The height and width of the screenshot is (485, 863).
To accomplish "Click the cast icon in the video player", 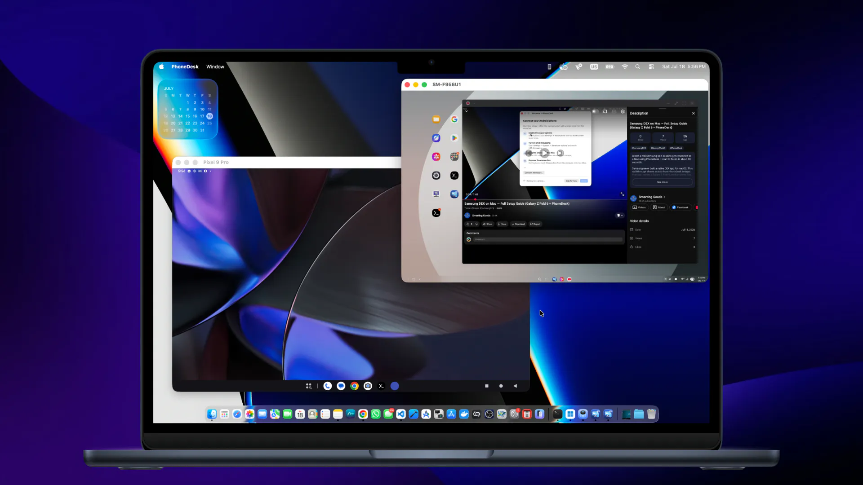I will [605, 111].
